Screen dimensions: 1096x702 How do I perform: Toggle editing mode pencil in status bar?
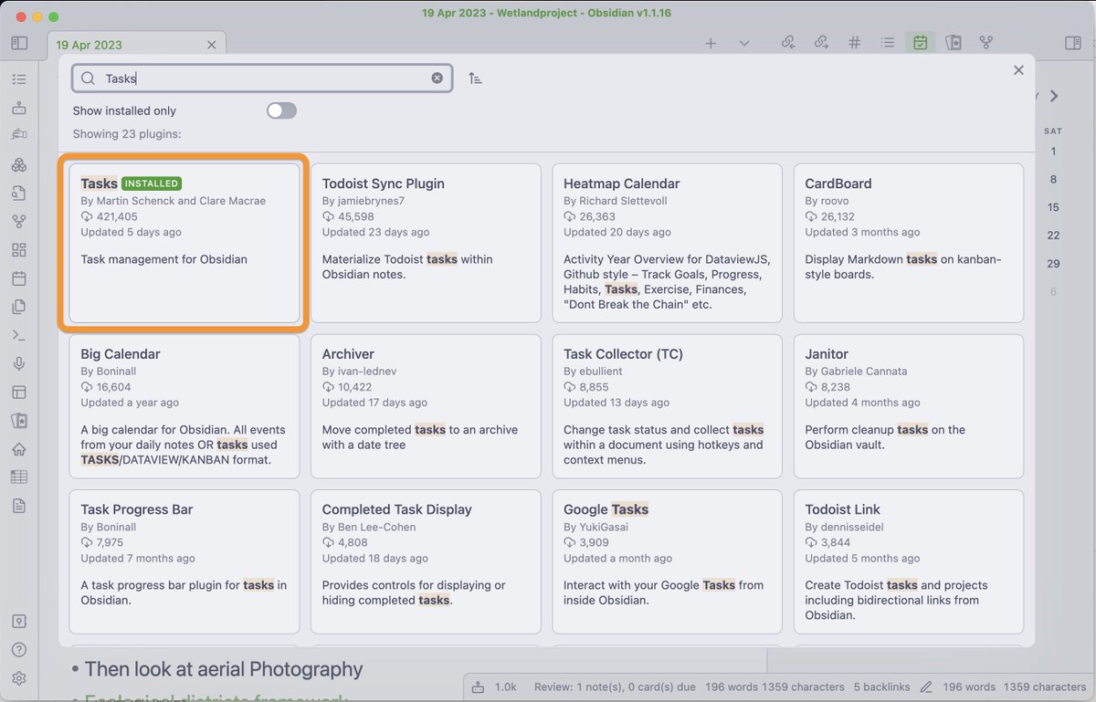926,686
